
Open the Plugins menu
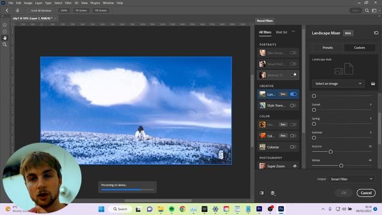95,3
